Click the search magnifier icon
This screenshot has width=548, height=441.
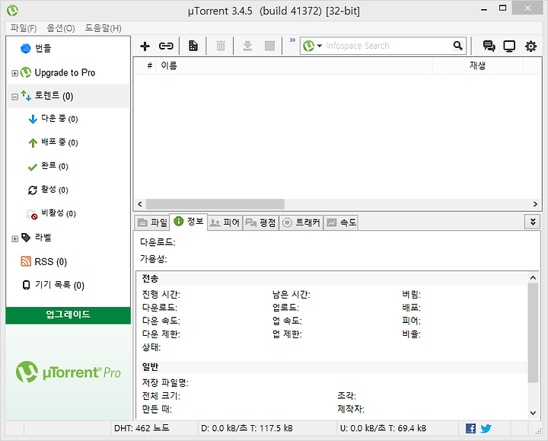pos(458,46)
